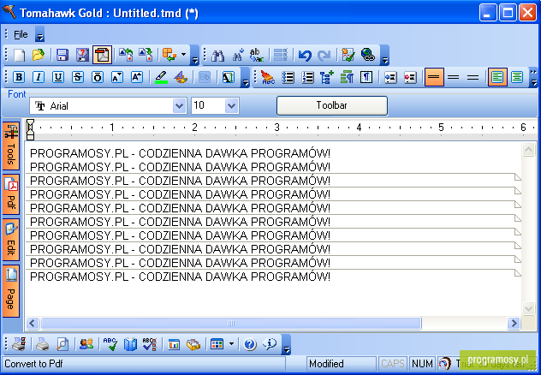Expand the character format toolbar overflow options

pyautogui.click(x=245, y=77)
